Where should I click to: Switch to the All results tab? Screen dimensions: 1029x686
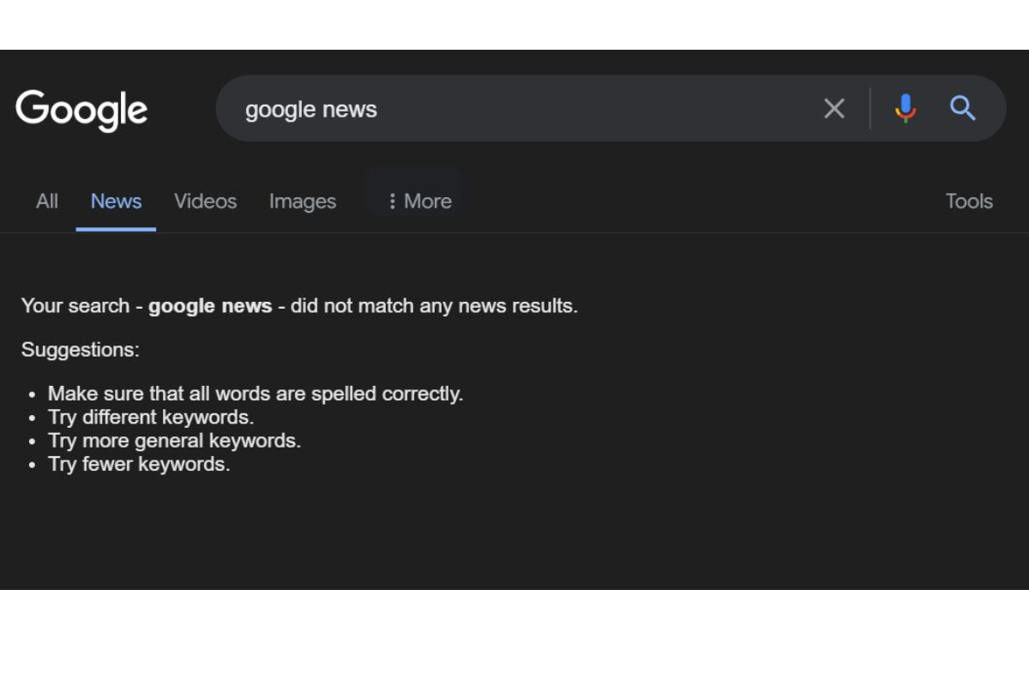coord(47,202)
